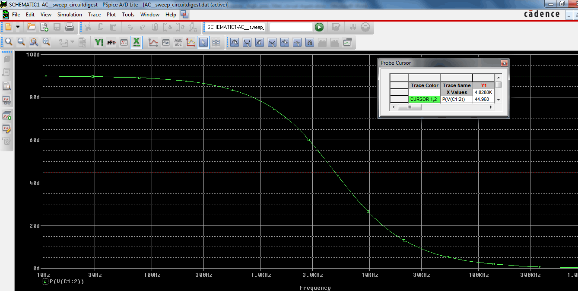Open the Trace menu
Image resolution: width=578 pixels, height=291 pixels.
pos(94,14)
